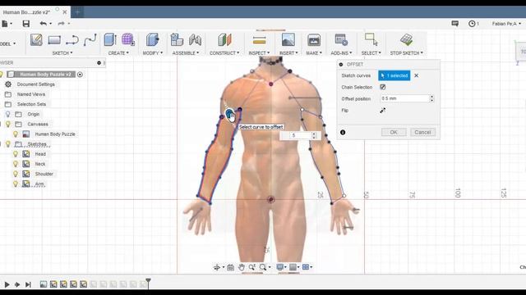
Task: Open the MAKE dropdown menu
Action: tap(314, 53)
